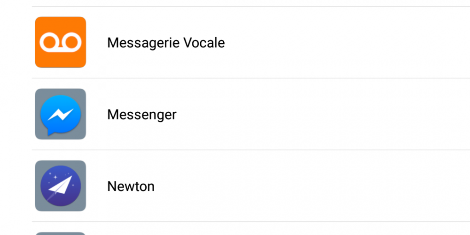Select the Messagerie Vocale list row

click(251, 42)
